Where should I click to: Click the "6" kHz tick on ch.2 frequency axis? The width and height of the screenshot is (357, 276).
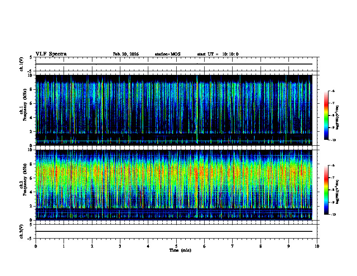(x=31, y=178)
